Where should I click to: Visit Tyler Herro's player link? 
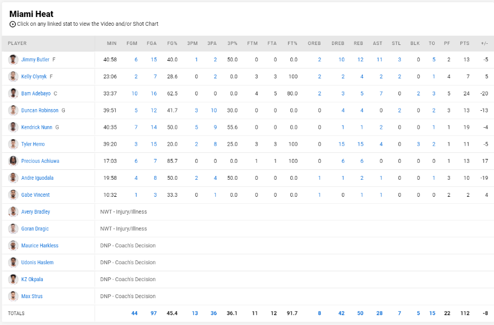click(33, 144)
